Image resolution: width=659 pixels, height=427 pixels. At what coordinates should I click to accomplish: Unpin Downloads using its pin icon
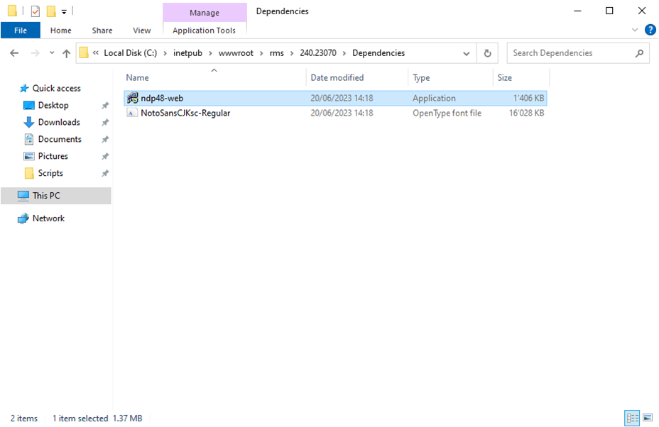[105, 123]
